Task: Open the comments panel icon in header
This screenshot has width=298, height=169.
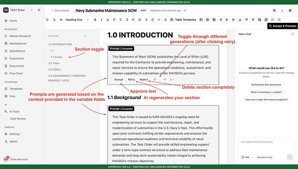Action: click(274, 11)
